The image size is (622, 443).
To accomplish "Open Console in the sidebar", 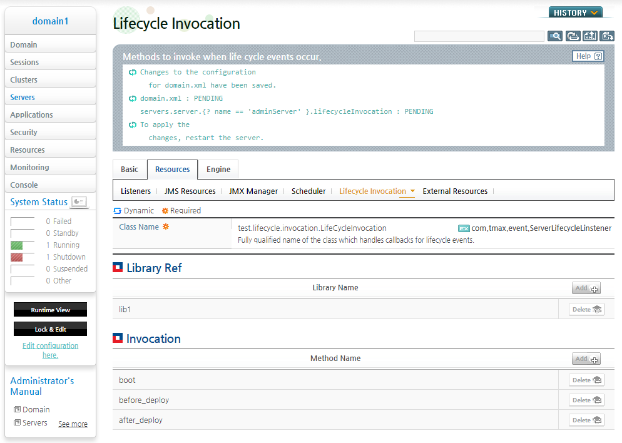I will [51, 185].
